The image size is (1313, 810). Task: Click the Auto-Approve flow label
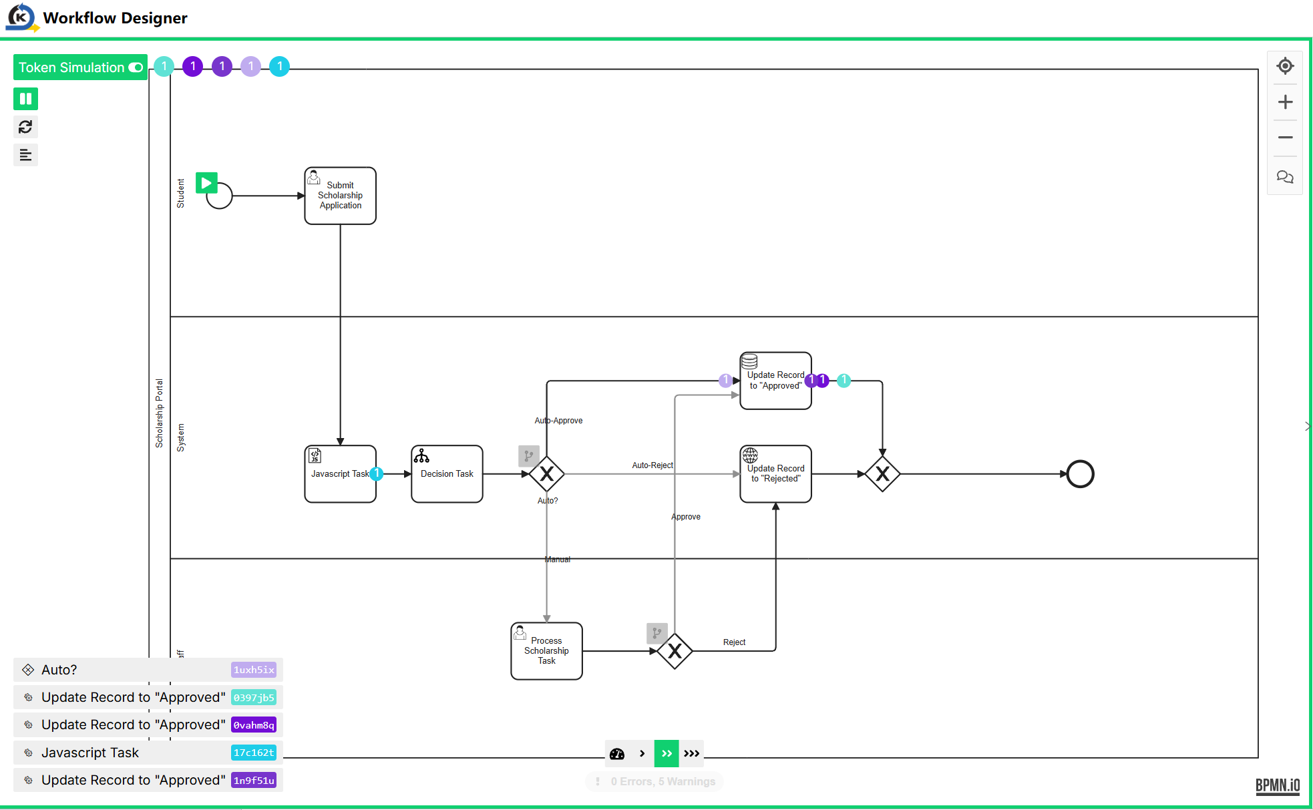(x=558, y=421)
